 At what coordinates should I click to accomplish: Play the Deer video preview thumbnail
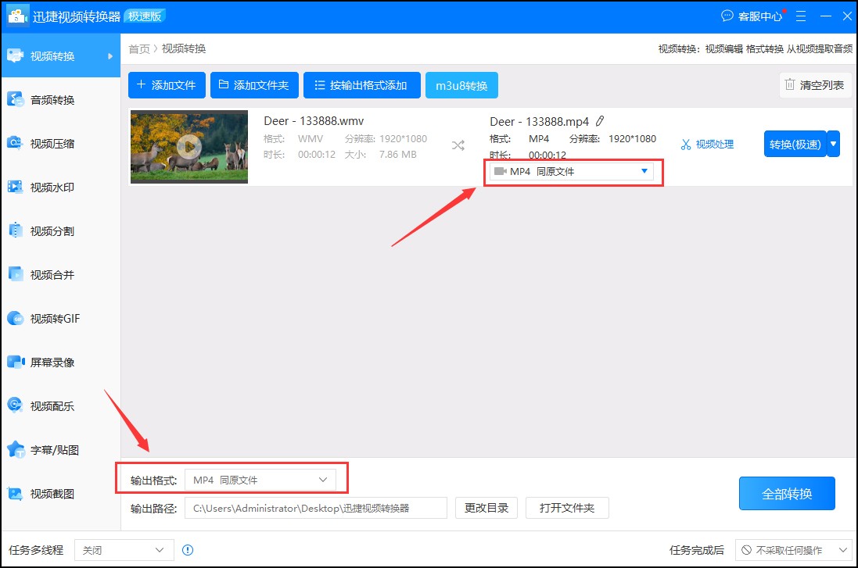(188, 146)
